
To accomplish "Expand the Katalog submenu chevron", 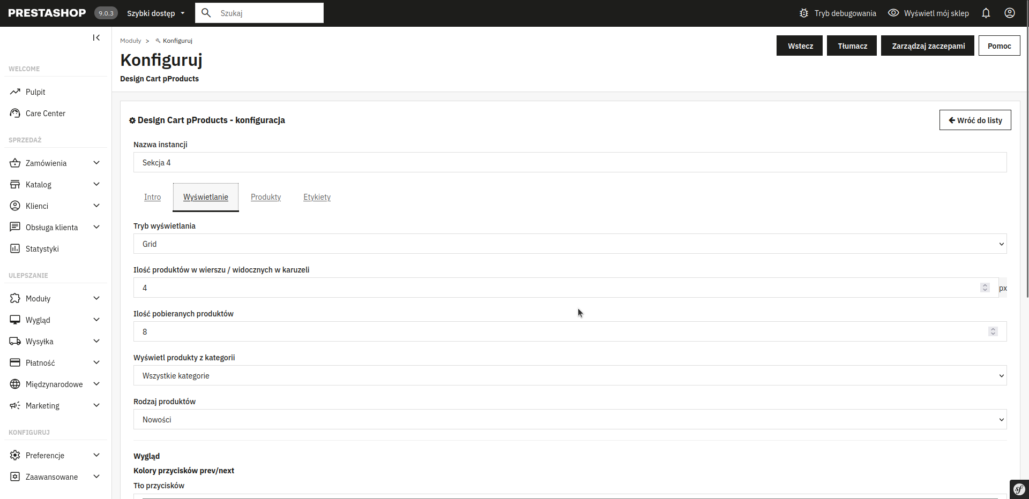I will click(x=96, y=184).
